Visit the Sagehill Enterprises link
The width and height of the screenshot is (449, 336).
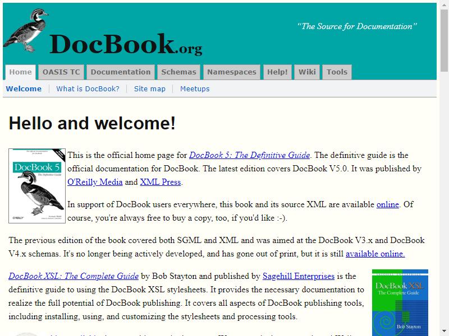tap(299, 276)
